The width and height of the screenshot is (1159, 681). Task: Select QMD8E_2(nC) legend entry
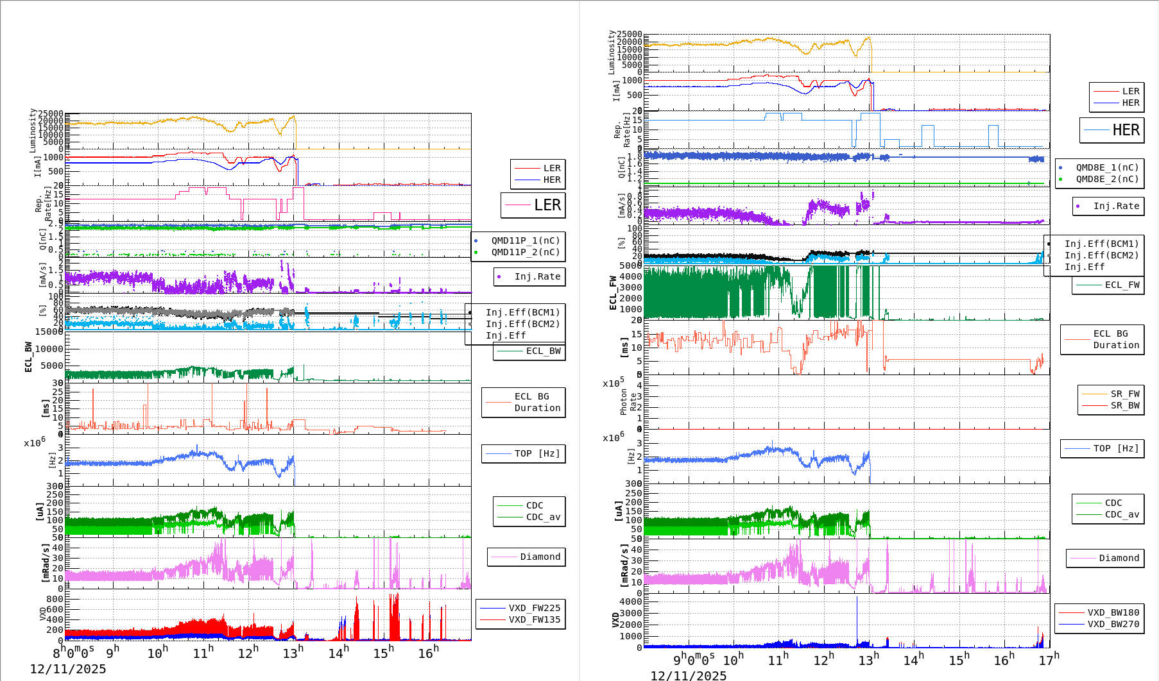tap(1106, 179)
